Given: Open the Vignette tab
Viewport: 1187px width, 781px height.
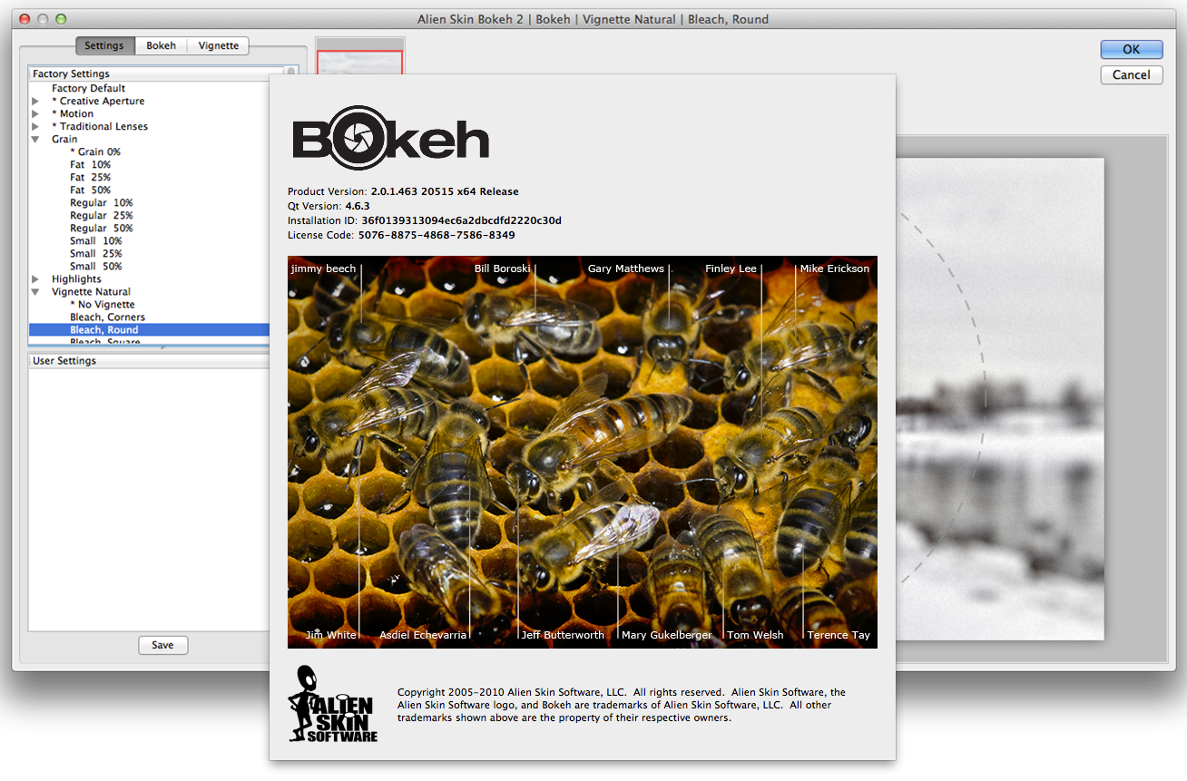Looking at the screenshot, I should tap(219, 46).
